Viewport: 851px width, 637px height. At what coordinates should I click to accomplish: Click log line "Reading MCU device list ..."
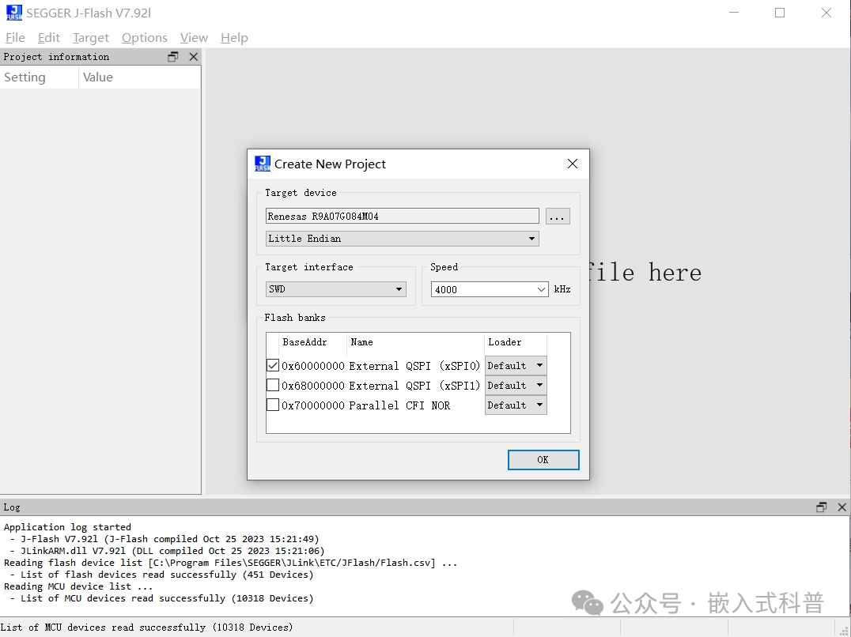point(78,586)
